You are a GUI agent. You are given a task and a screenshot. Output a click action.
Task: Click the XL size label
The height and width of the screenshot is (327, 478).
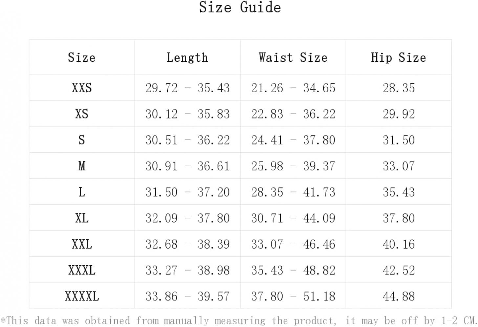point(82,218)
